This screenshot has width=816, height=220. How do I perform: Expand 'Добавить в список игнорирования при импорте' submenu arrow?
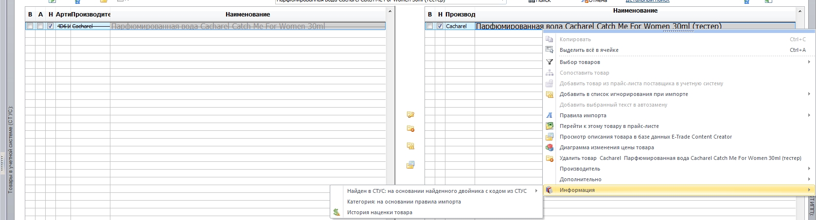click(809, 94)
